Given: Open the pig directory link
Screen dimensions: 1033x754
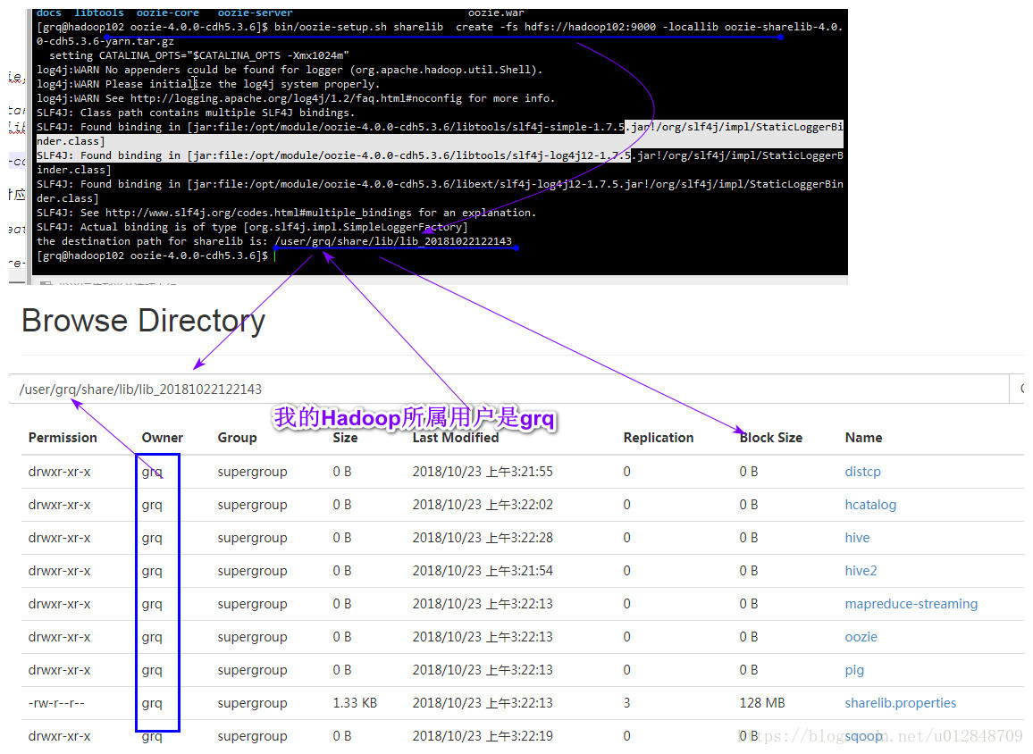Looking at the screenshot, I should point(854,670).
